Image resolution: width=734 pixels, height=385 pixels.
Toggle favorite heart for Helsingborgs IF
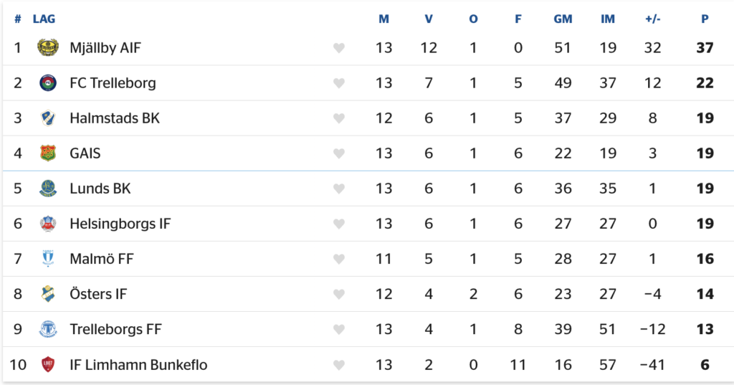coord(339,224)
